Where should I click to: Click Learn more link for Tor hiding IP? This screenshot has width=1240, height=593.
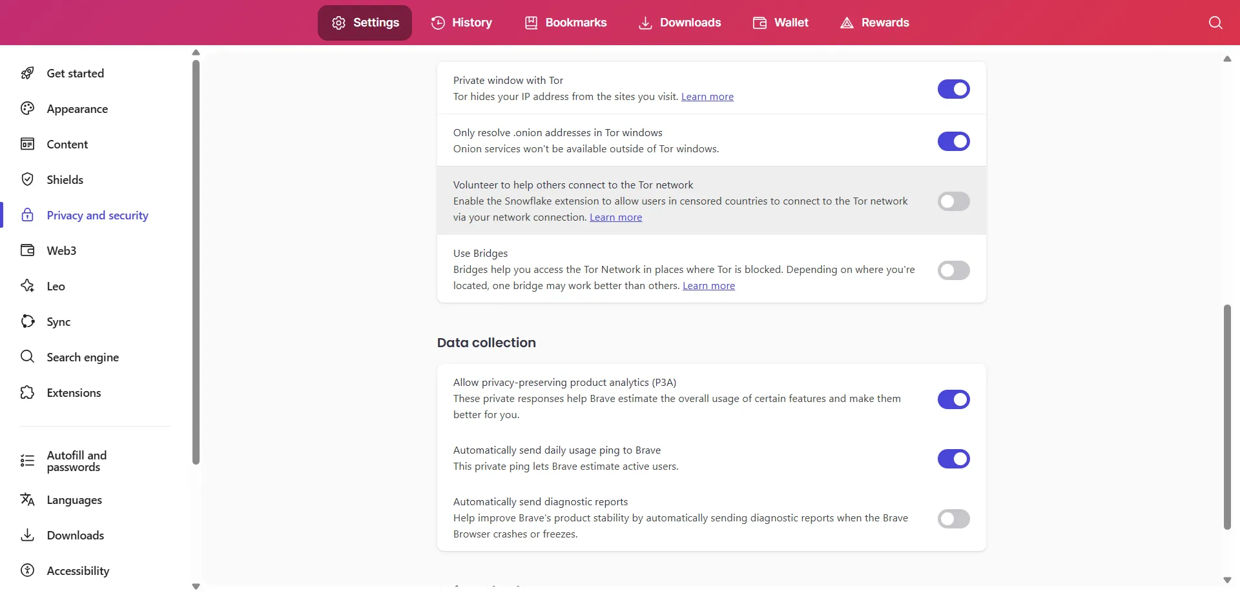[x=707, y=97]
